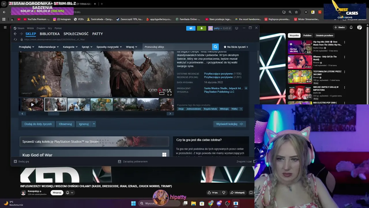
Task: Open the Znajomi menu
Action: [41, 28]
